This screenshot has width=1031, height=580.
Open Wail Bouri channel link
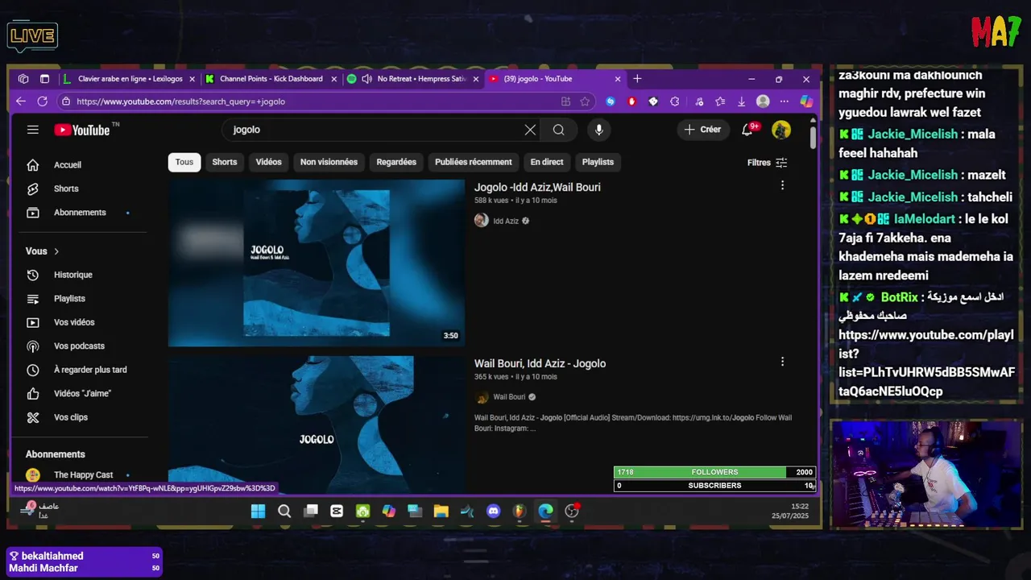(509, 397)
